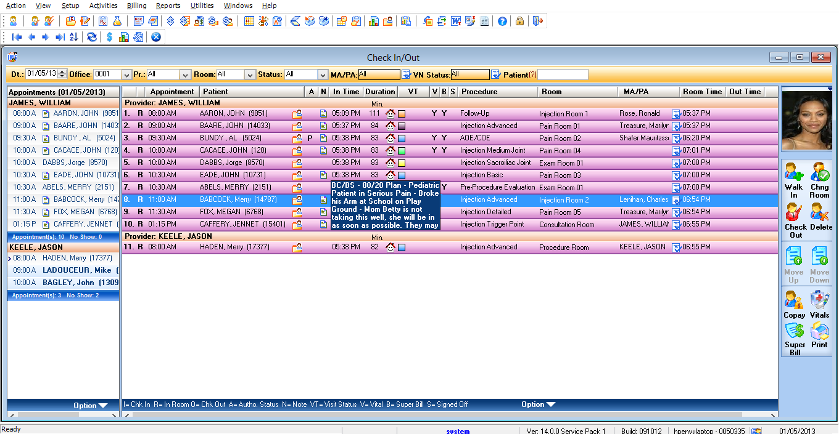Click the Help question mark toolbar icon
This screenshot has height=434, width=839.
[x=502, y=21]
